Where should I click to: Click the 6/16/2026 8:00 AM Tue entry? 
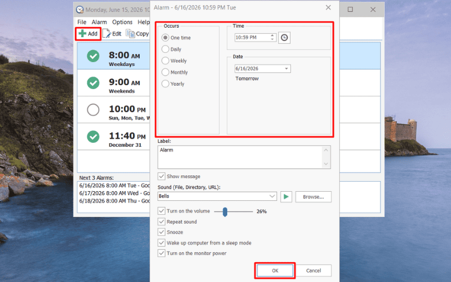(x=114, y=186)
